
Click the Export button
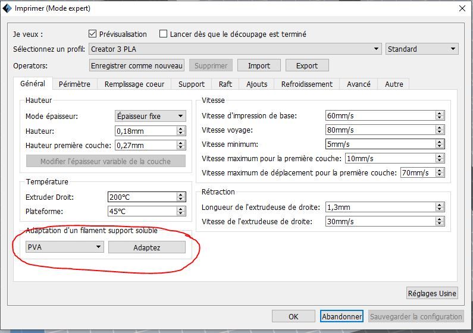click(x=307, y=65)
